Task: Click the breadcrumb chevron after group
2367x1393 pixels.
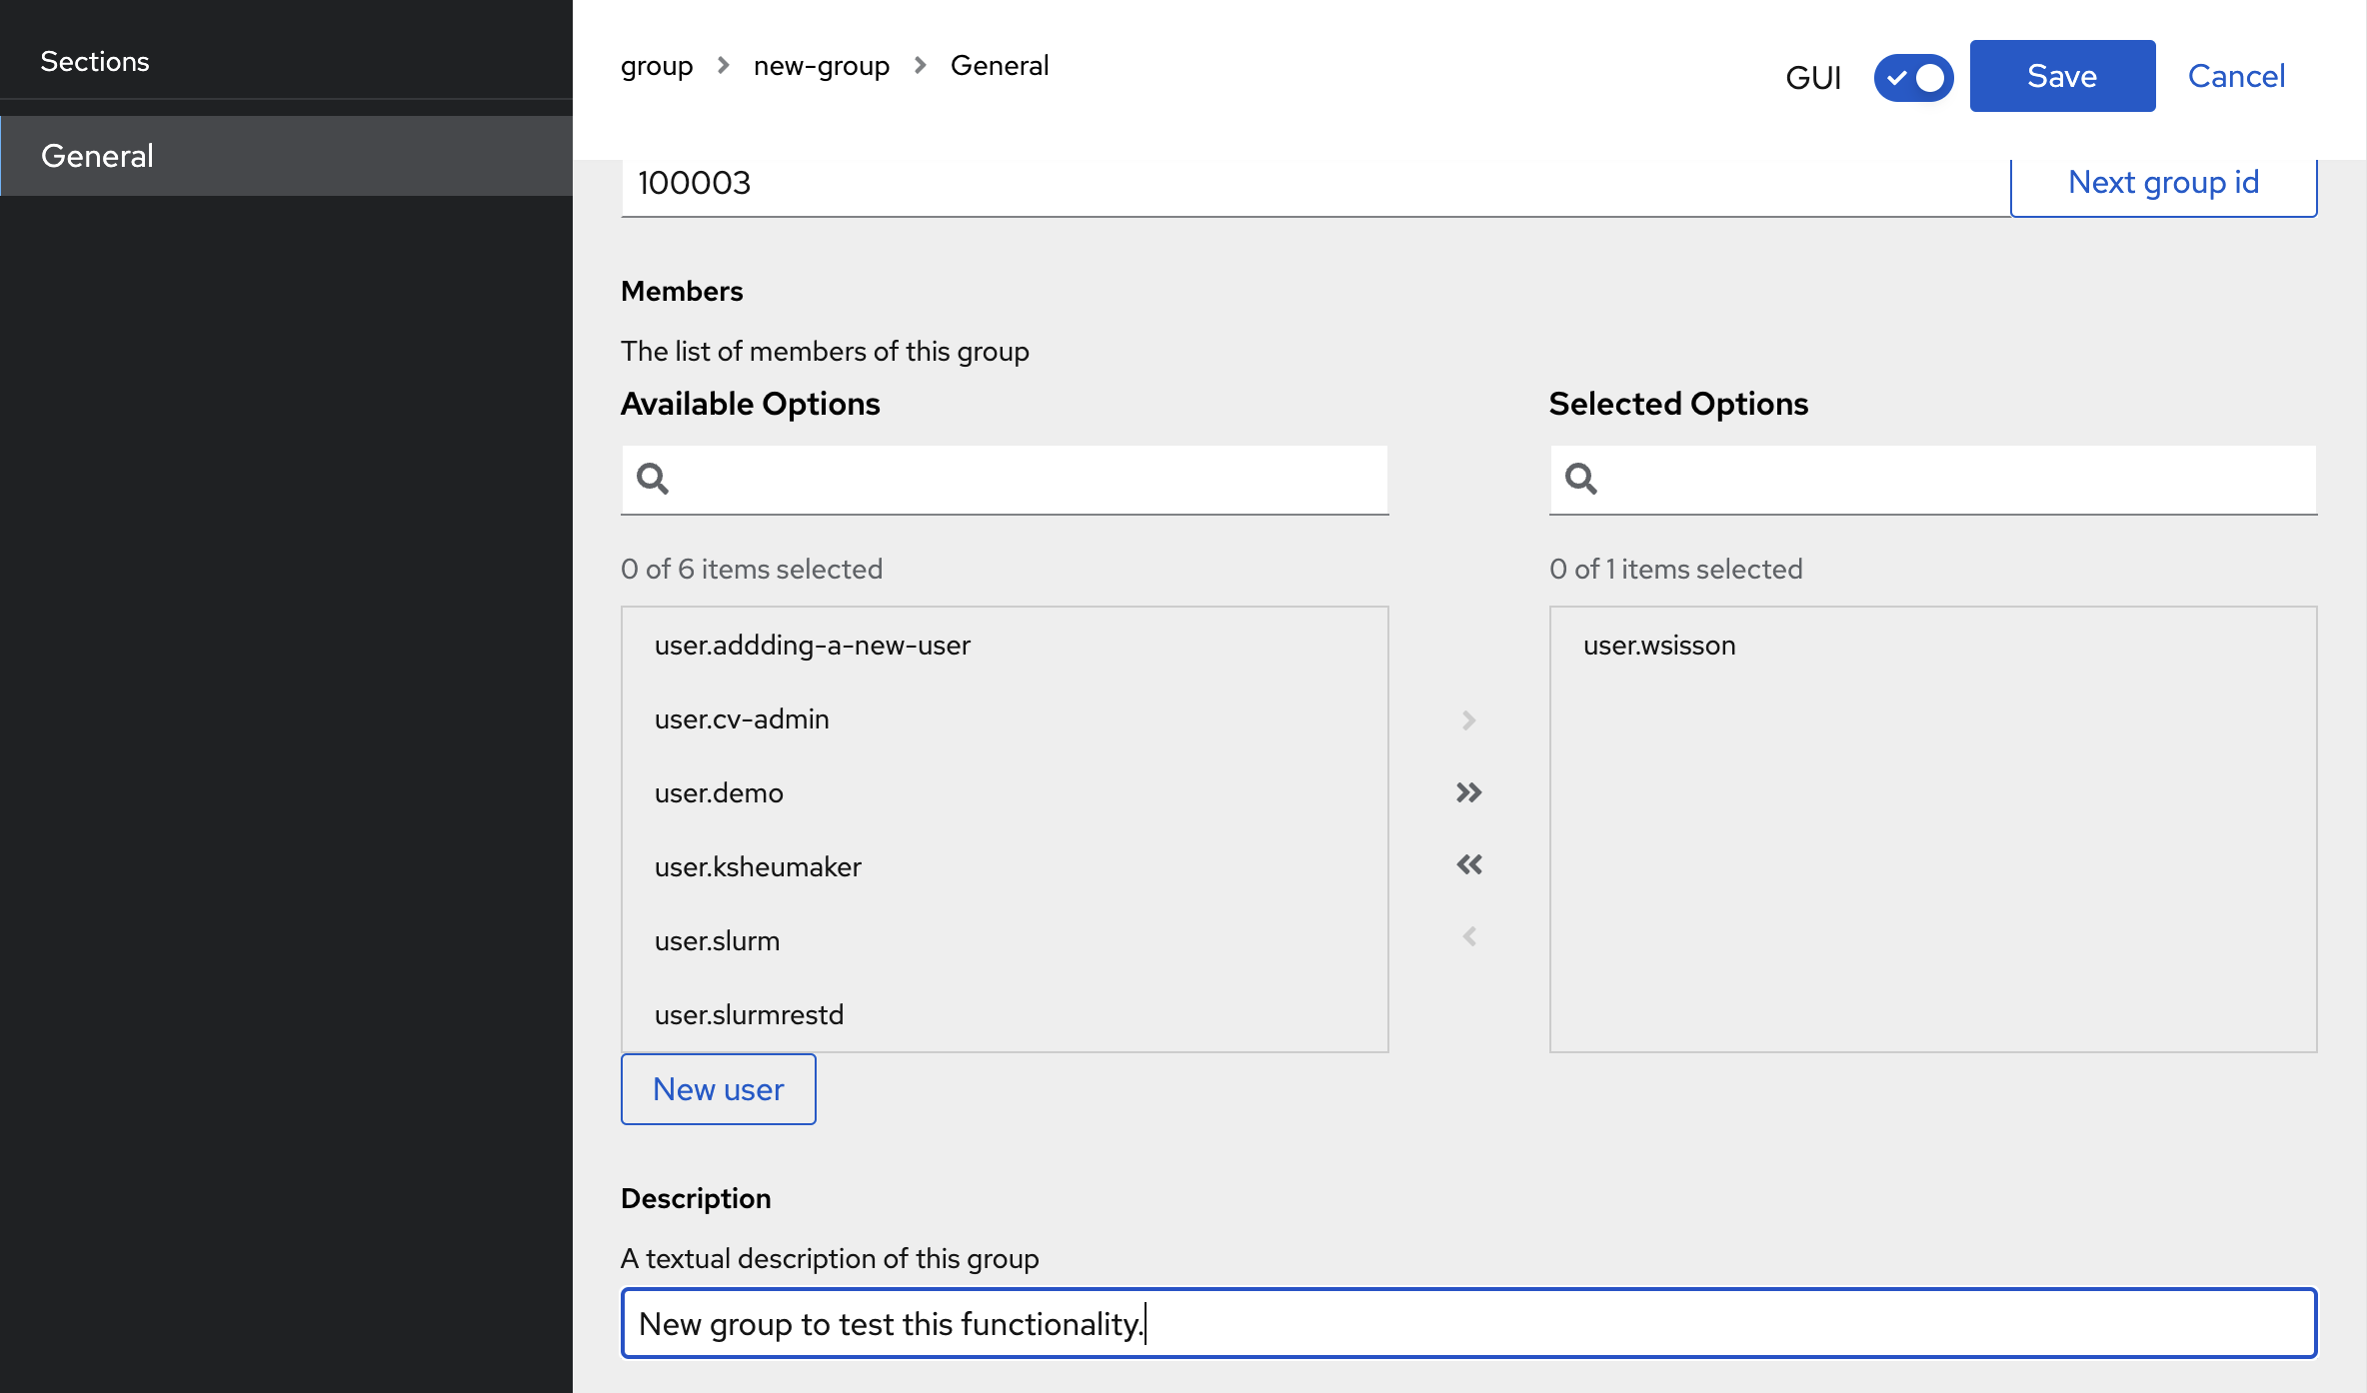Action: (x=724, y=66)
